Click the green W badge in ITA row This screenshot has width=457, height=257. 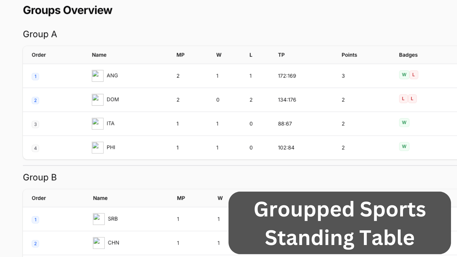pyautogui.click(x=404, y=123)
